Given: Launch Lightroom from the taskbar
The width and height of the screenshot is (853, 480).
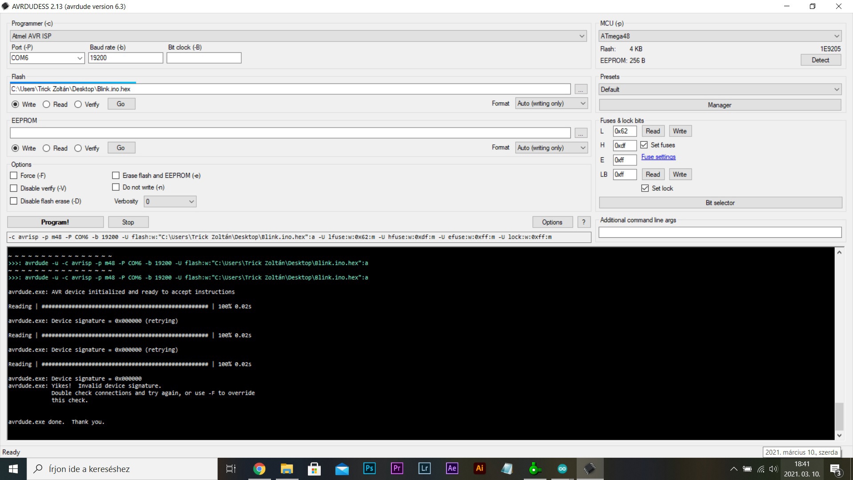Looking at the screenshot, I should pyautogui.click(x=424, y=468).
